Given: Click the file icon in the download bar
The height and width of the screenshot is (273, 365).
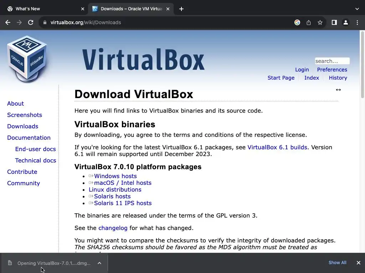Looking at the screenshot, I should 10,263.
